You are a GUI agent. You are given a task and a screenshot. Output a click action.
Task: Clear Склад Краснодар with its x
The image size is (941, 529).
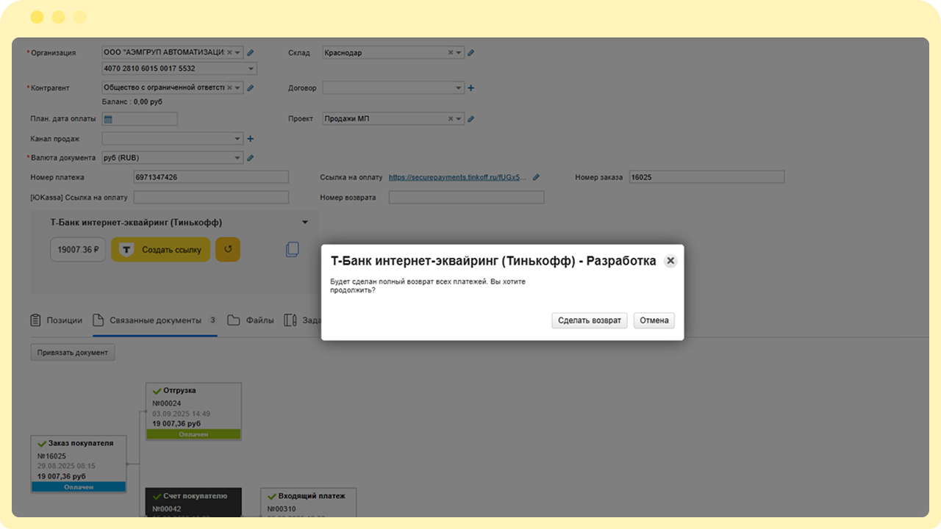(x=451, y=52)
